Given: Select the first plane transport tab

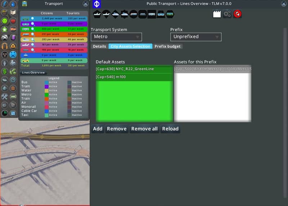Looking at the screenshot, I should pyautogui.click(x=97, y=14).
